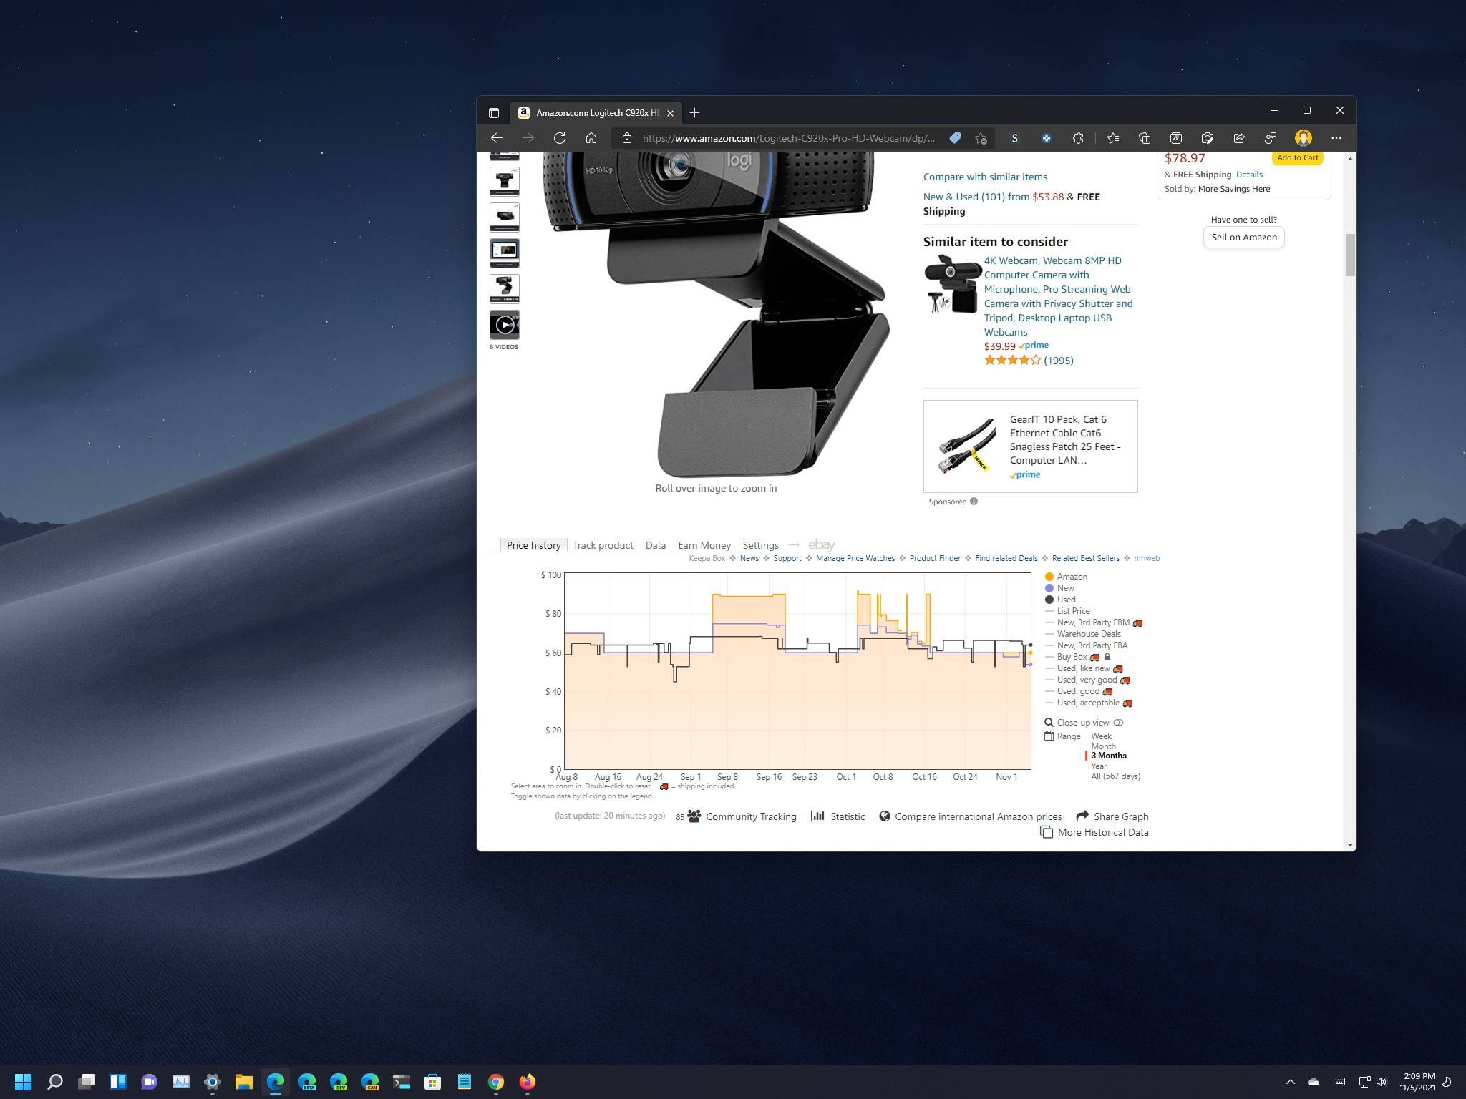Open the Keepa Settings tab
1466x1099 pixels.
tap(760, 545)
